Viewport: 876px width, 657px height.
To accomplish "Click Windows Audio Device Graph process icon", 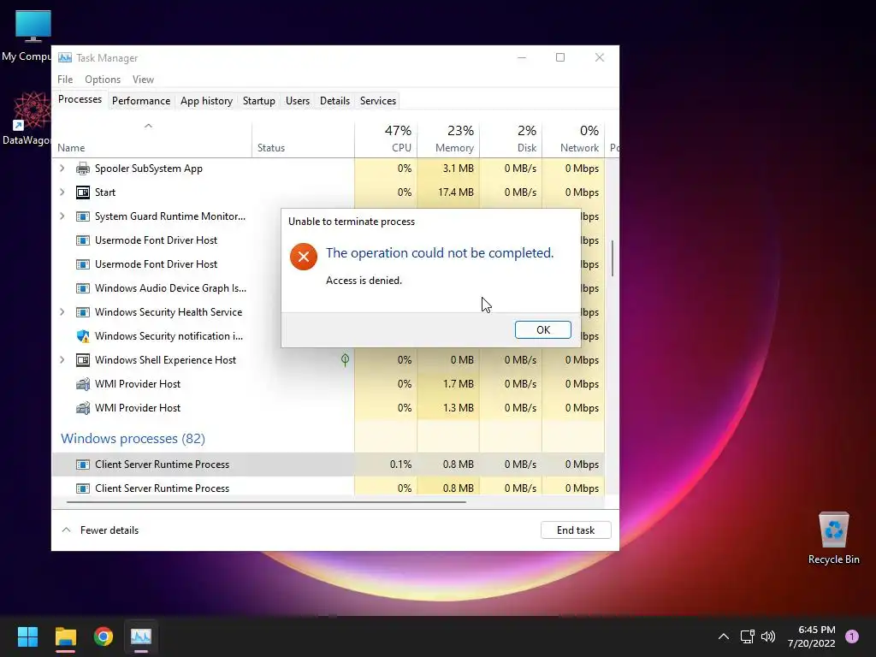I will 83,288.
